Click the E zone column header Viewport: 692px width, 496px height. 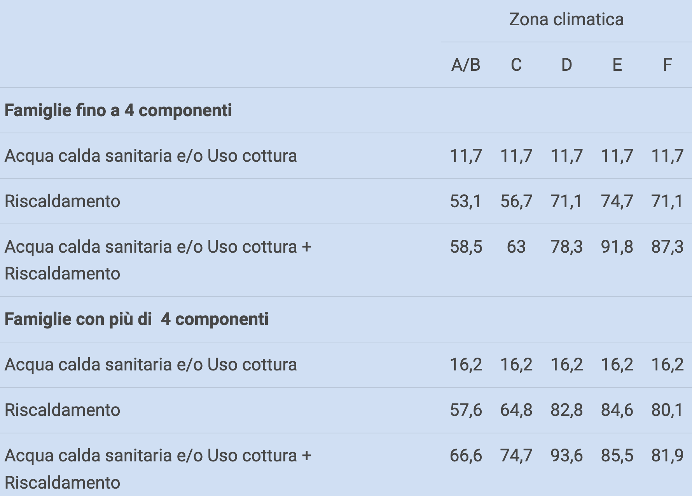pyautogui.click(x=617, y=65)
